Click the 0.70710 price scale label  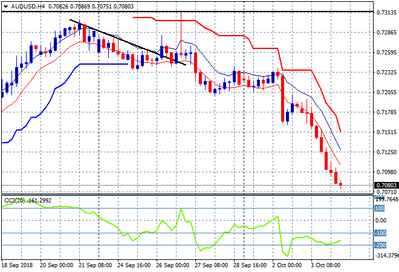[386, 192]
